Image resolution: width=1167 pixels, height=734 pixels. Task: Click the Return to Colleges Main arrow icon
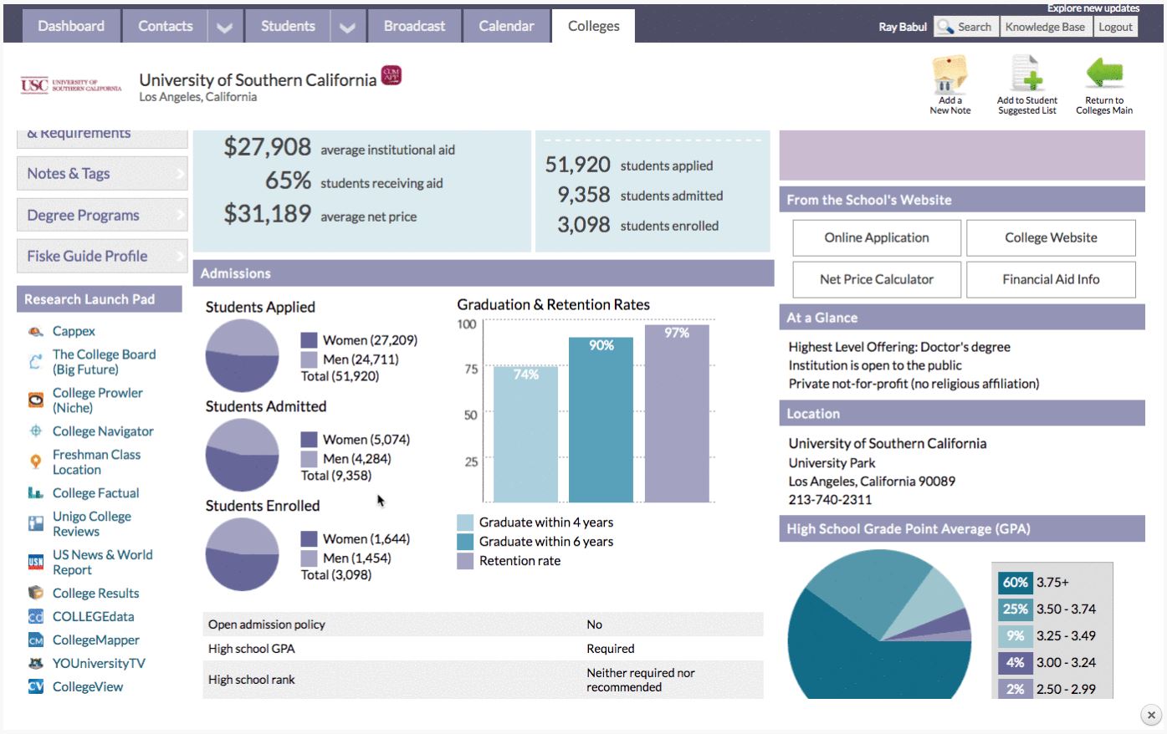click(1104, 74)
